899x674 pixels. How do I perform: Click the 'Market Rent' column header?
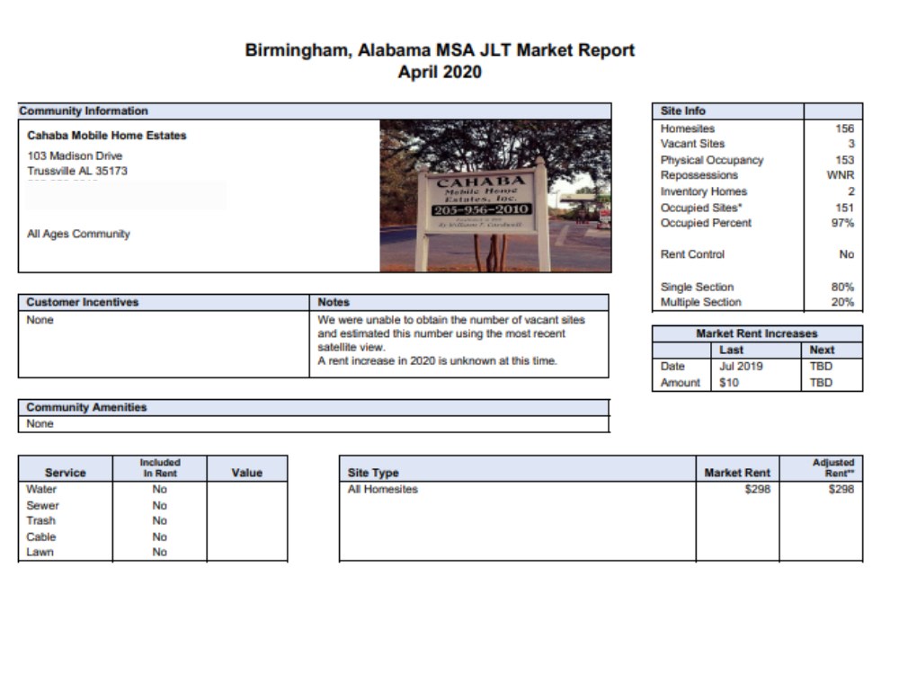click(737, 473)
